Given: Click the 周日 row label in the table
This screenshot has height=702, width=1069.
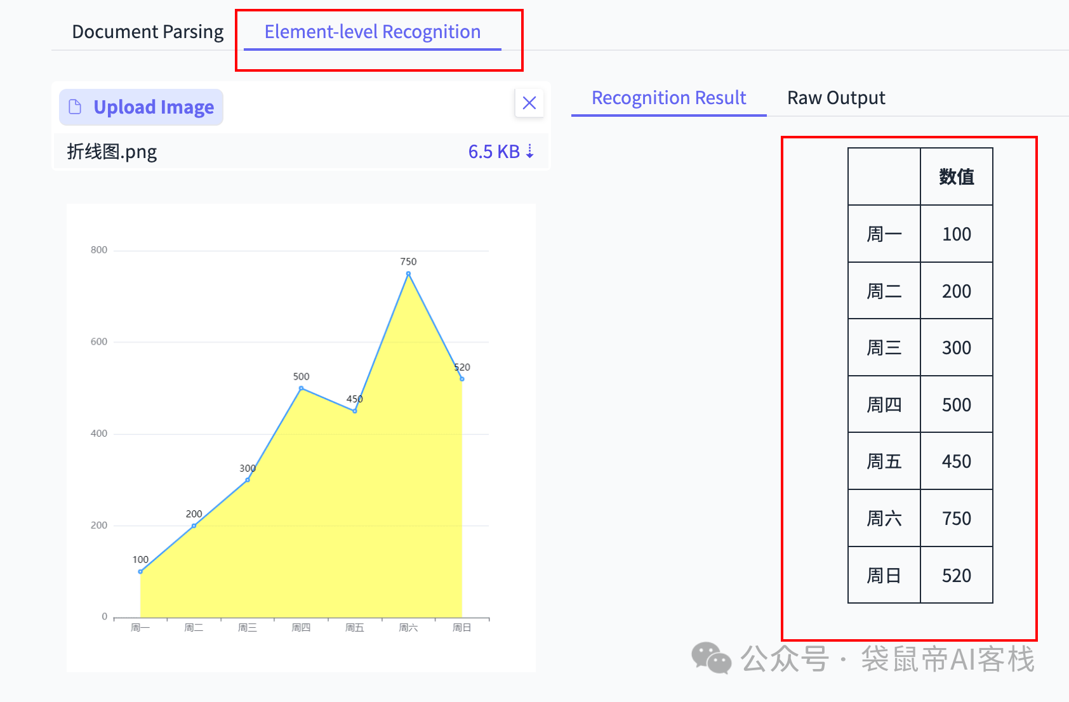Looking at the screenshot, I should [884, 576].
